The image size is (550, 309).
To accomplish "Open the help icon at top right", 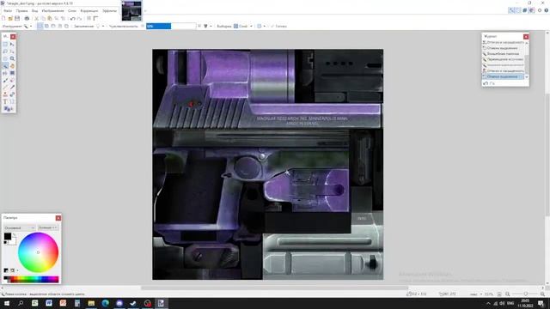I will coord(547,10).
